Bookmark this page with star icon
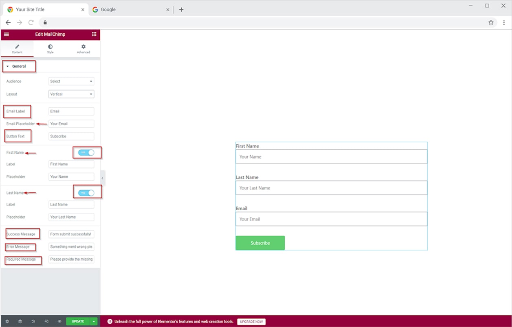 click(491, 22)
